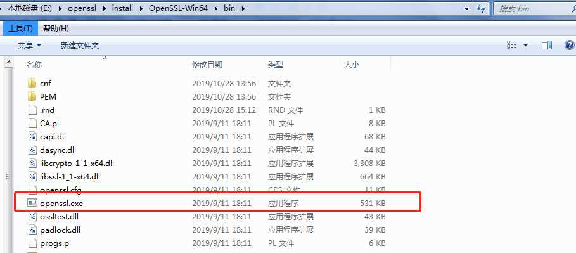The width and height of the screenshot is (576, 253).
Task: Open the 工具(T) menu
Action: click(20, 29)
